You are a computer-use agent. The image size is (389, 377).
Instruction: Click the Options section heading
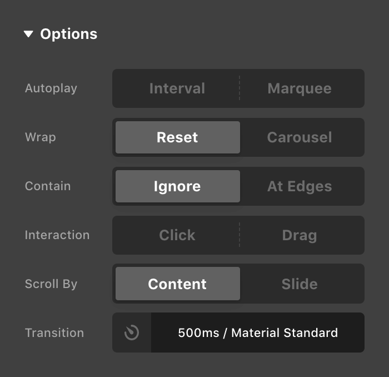pyautogui.click(x=69, y=34)
